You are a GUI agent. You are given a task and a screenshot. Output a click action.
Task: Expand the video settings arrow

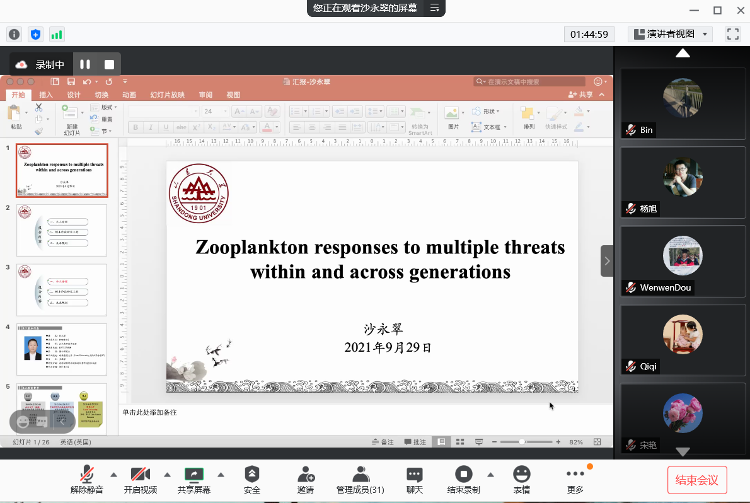click(x=167, y=475)
